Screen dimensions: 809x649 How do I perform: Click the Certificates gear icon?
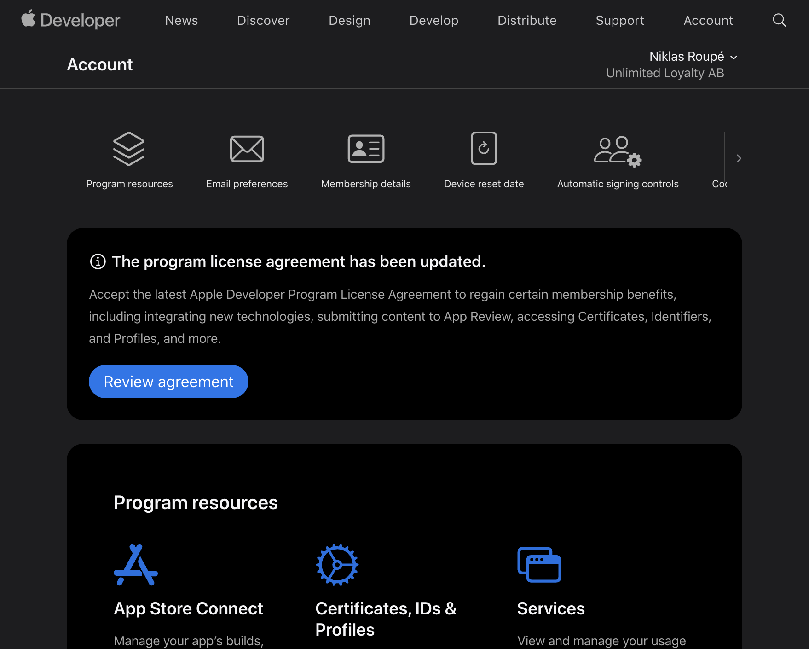[337, 565]
